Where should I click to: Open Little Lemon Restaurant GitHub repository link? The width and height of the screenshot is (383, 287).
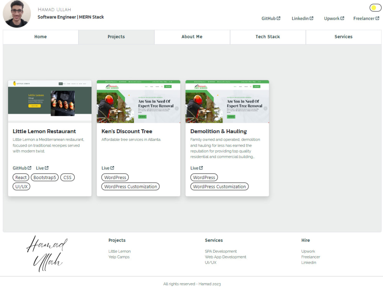tap(21, 168)
